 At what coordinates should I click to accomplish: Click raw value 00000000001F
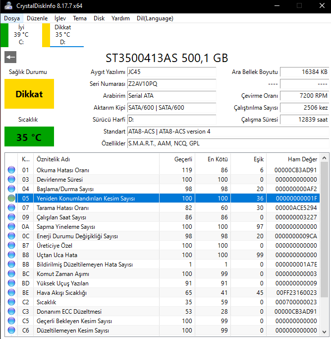point(296,198)
